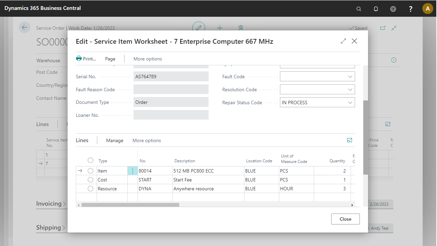The height and width of the screenshot is (246, 437).
Task: Click the horizontal scrollbar thumb in Lines
Action: coord(130,205)
